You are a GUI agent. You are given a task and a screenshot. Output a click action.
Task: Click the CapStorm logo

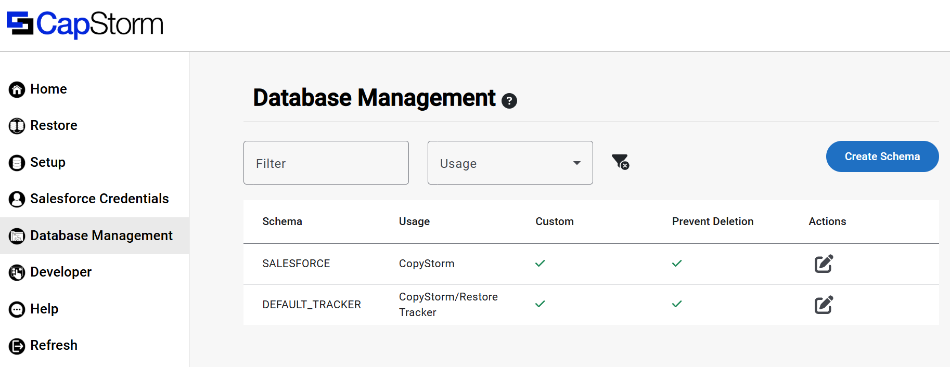click(x=85, y=24)
